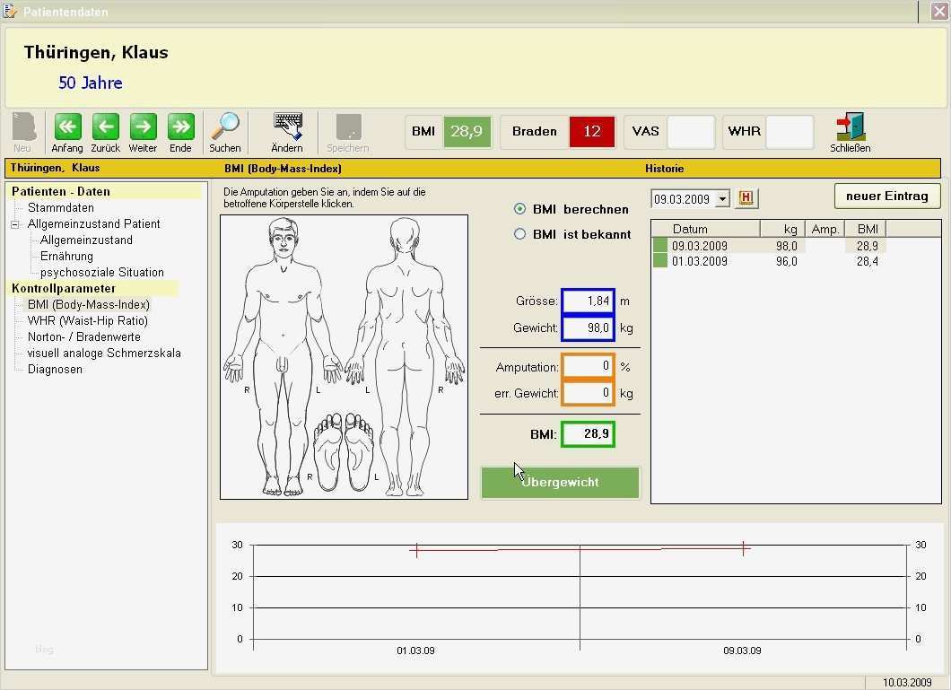
Task: Select Norton- / Bradenwerte in sidebar
Action: point(83,336)
